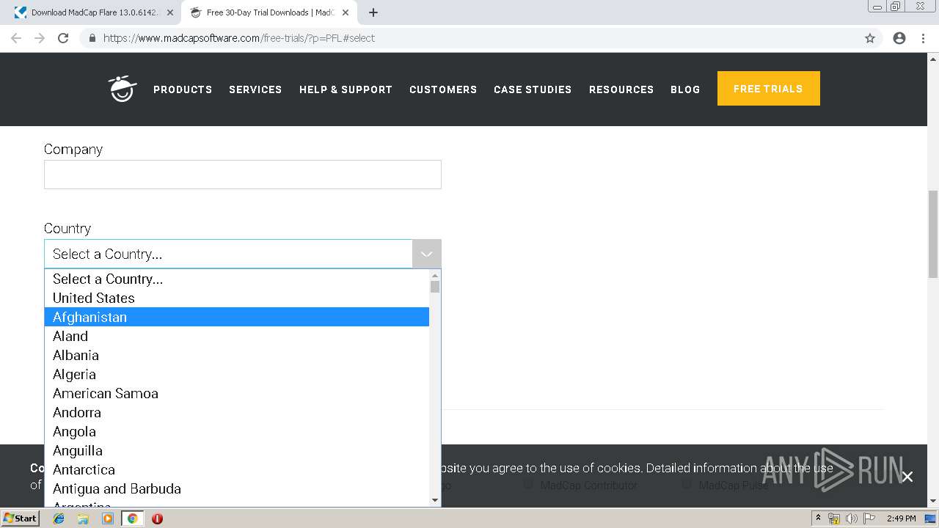The image size is (939, 528).
Task: Choose Algeria option
Action: click(237, 374)
